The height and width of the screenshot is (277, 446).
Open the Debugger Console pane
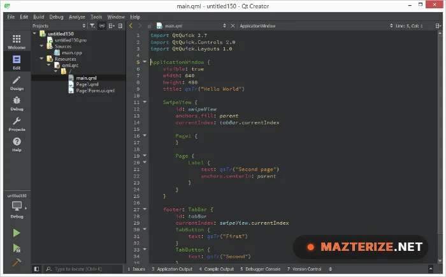tap(260, 269)
